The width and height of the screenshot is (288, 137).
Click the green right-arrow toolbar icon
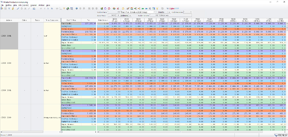(x=143, y=8)
